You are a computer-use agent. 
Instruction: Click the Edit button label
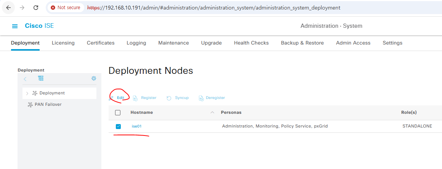click(x=121, y=98)
